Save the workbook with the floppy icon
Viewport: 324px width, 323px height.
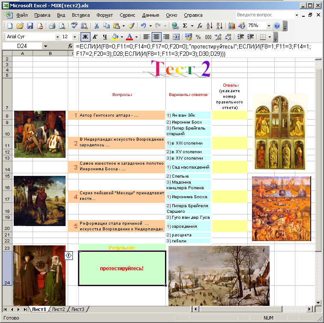[30, 26]
